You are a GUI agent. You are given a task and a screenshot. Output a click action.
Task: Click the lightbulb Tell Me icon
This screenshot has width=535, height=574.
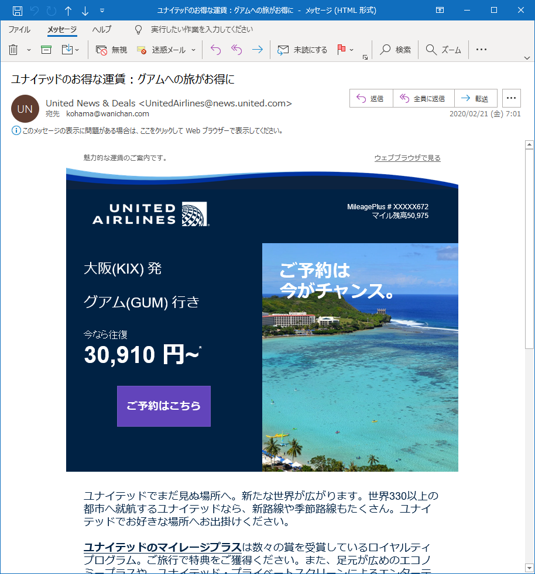coord(138,30)
